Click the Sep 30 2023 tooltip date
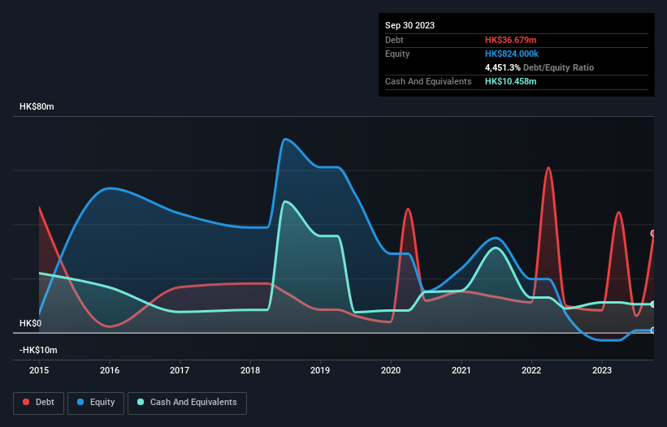 click(409, 25)
